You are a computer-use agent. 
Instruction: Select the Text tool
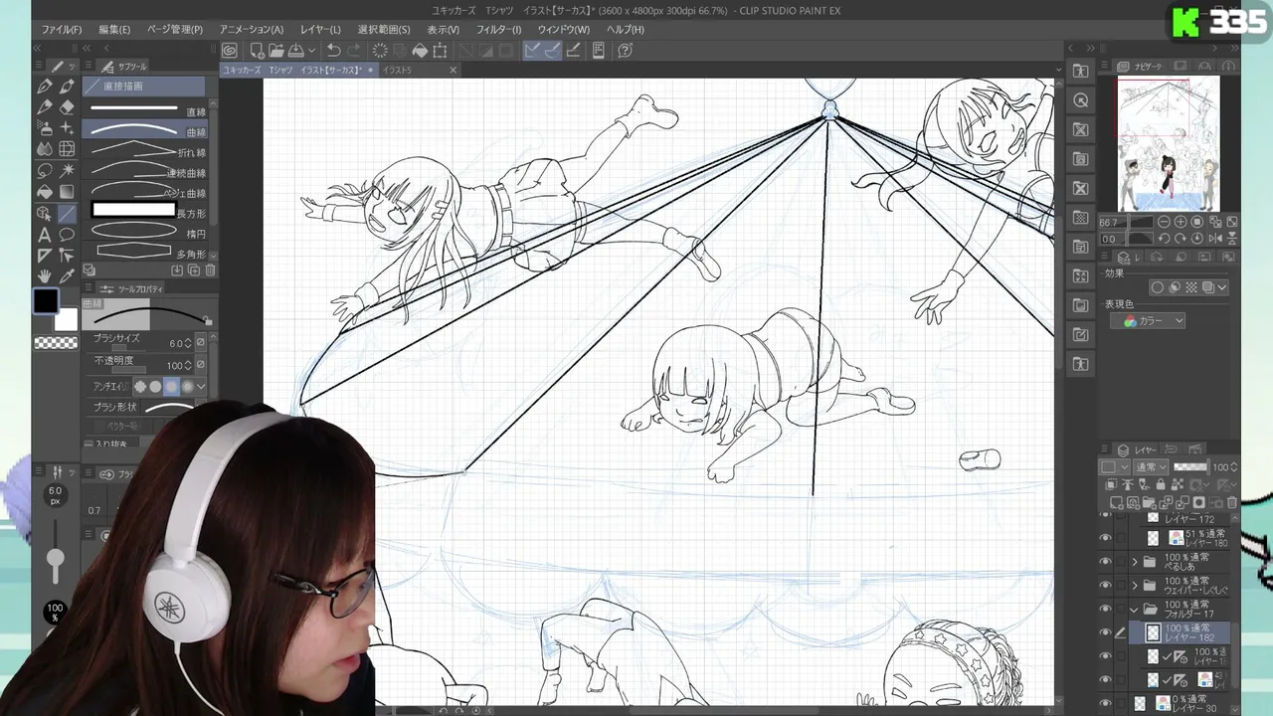[45, 235]
